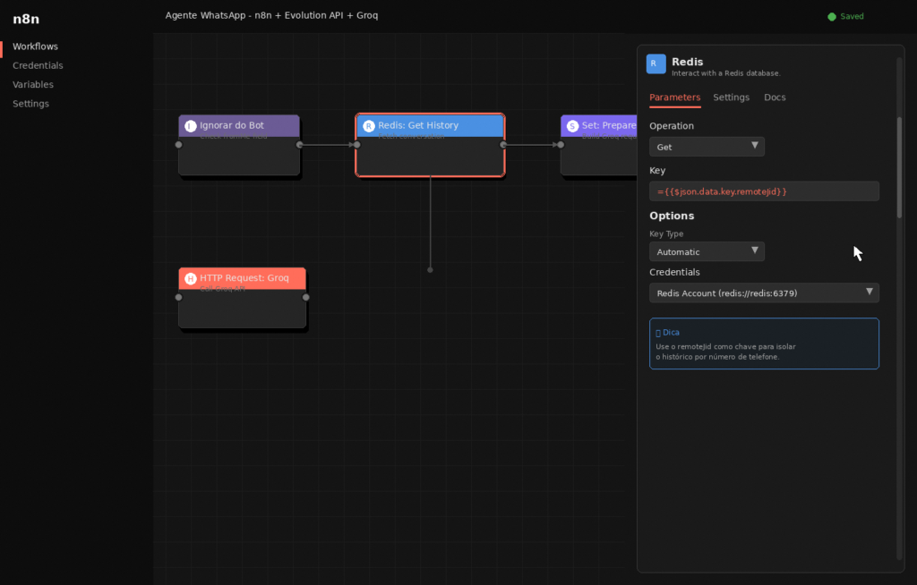Click the Key expression input field
The image size is (917, 585).
(764, 191)
